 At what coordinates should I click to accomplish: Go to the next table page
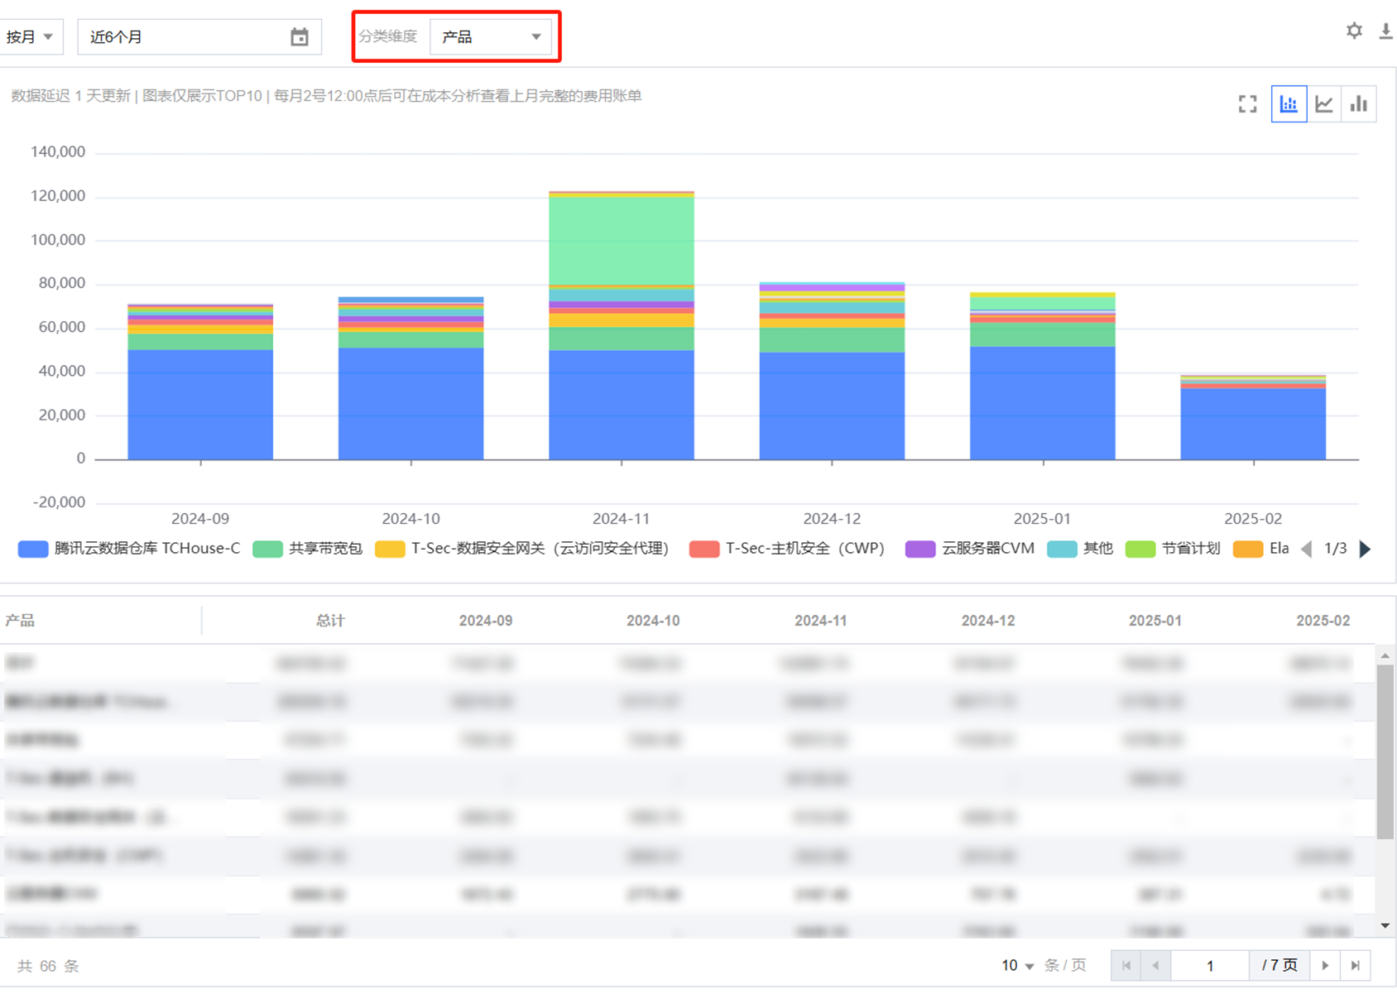pos(1325,966)
